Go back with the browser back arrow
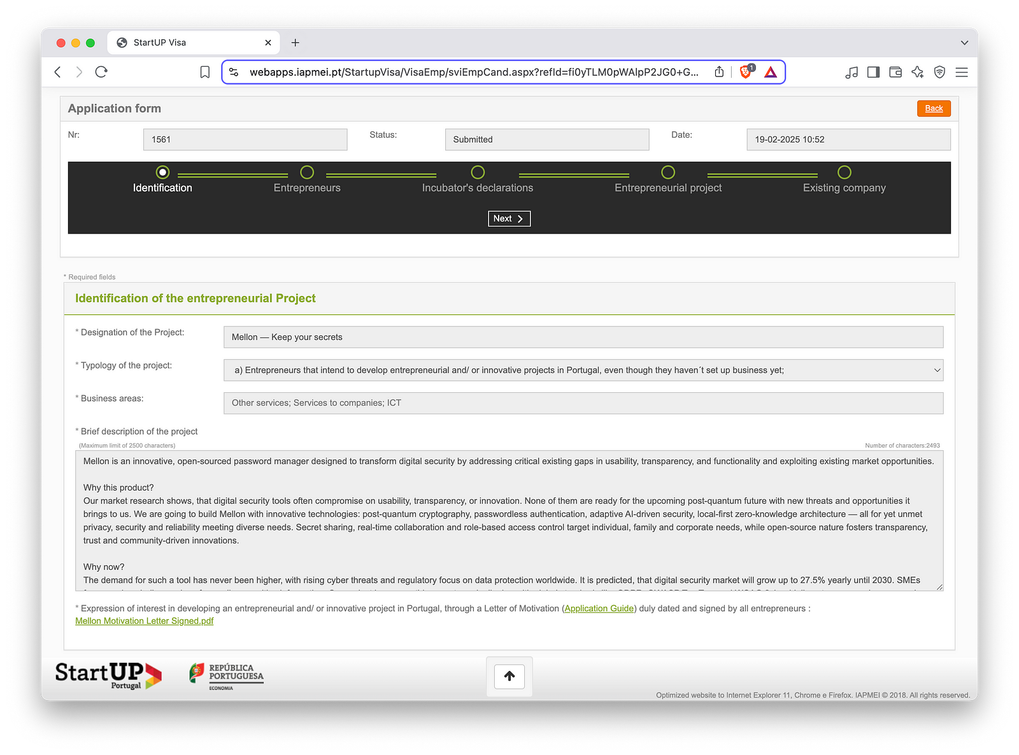The image size is (1019, 755). pos(58,72)
